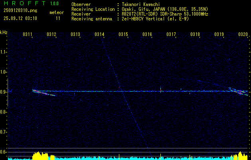Click the location Ogaki, Gifu, JAPAN text
Viewport: 251px width, 160px height.
coord(165,9)
